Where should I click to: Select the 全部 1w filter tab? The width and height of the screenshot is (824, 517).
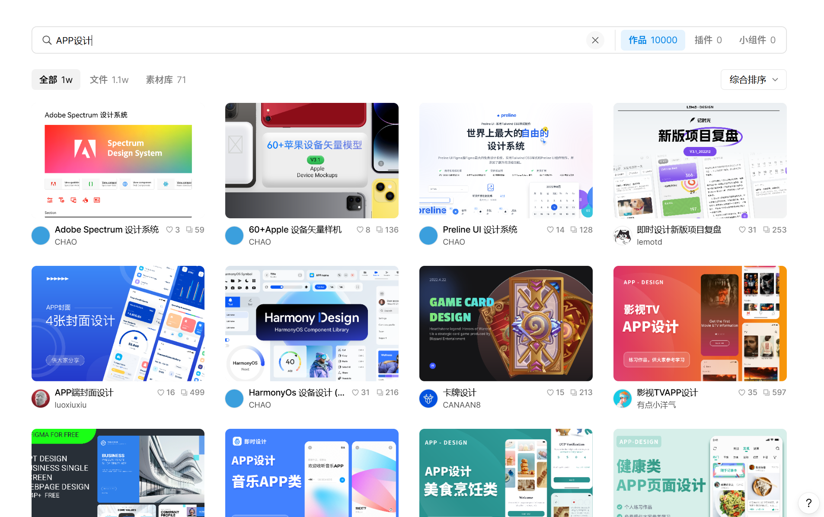56,80
